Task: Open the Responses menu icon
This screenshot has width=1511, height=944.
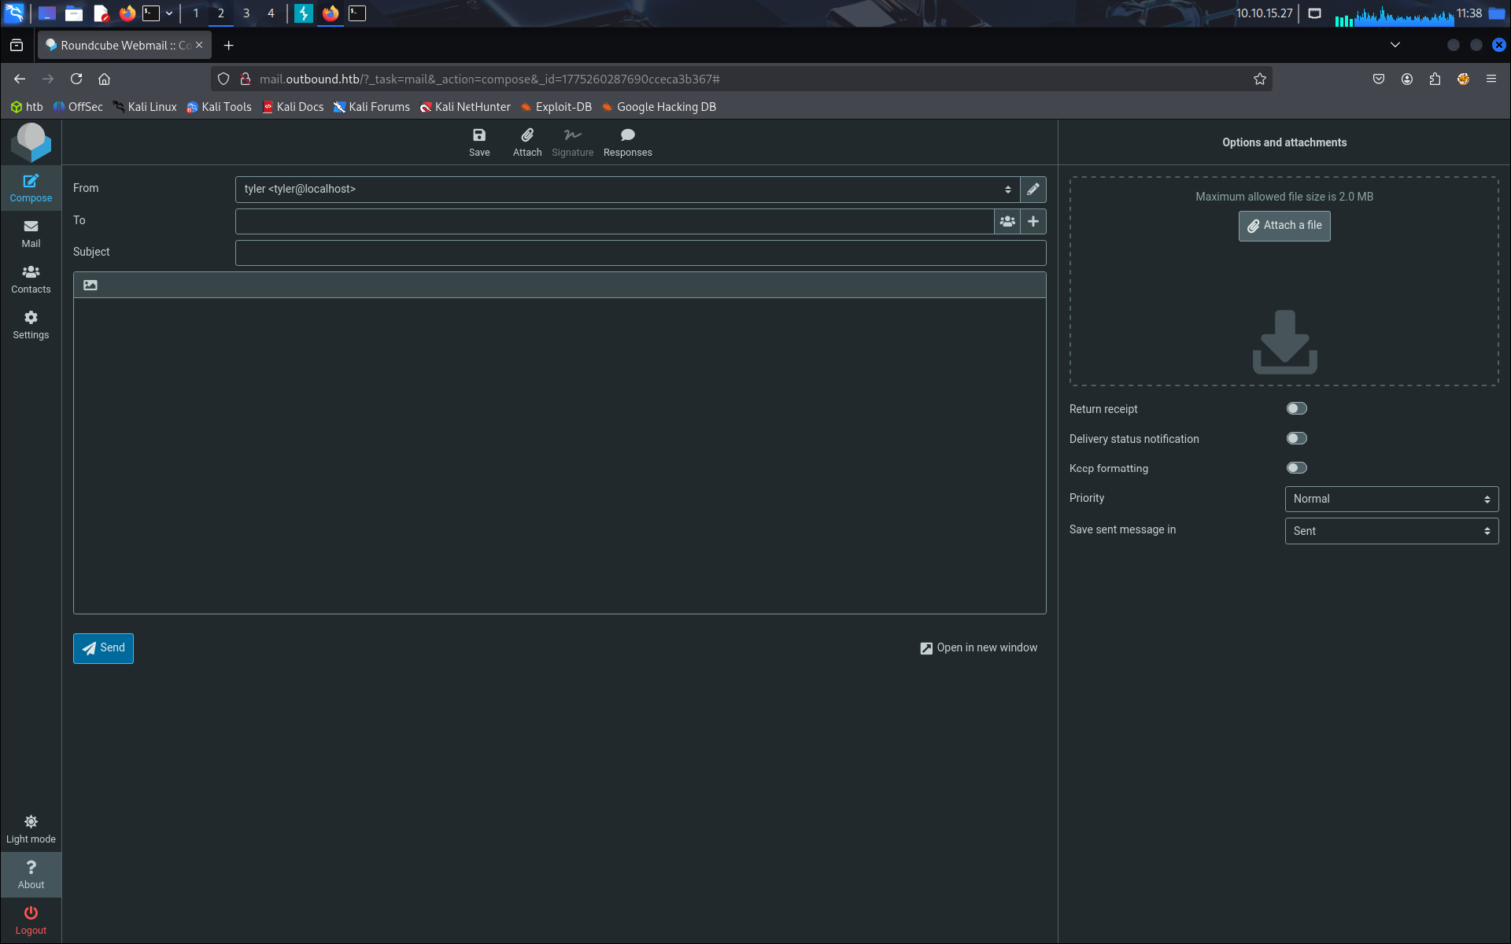Action: [x=627, y=142]
